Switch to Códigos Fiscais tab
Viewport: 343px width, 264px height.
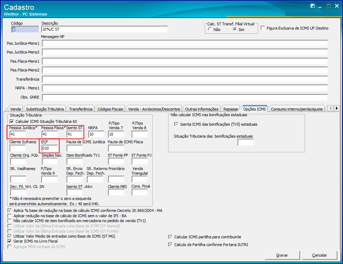110,109
